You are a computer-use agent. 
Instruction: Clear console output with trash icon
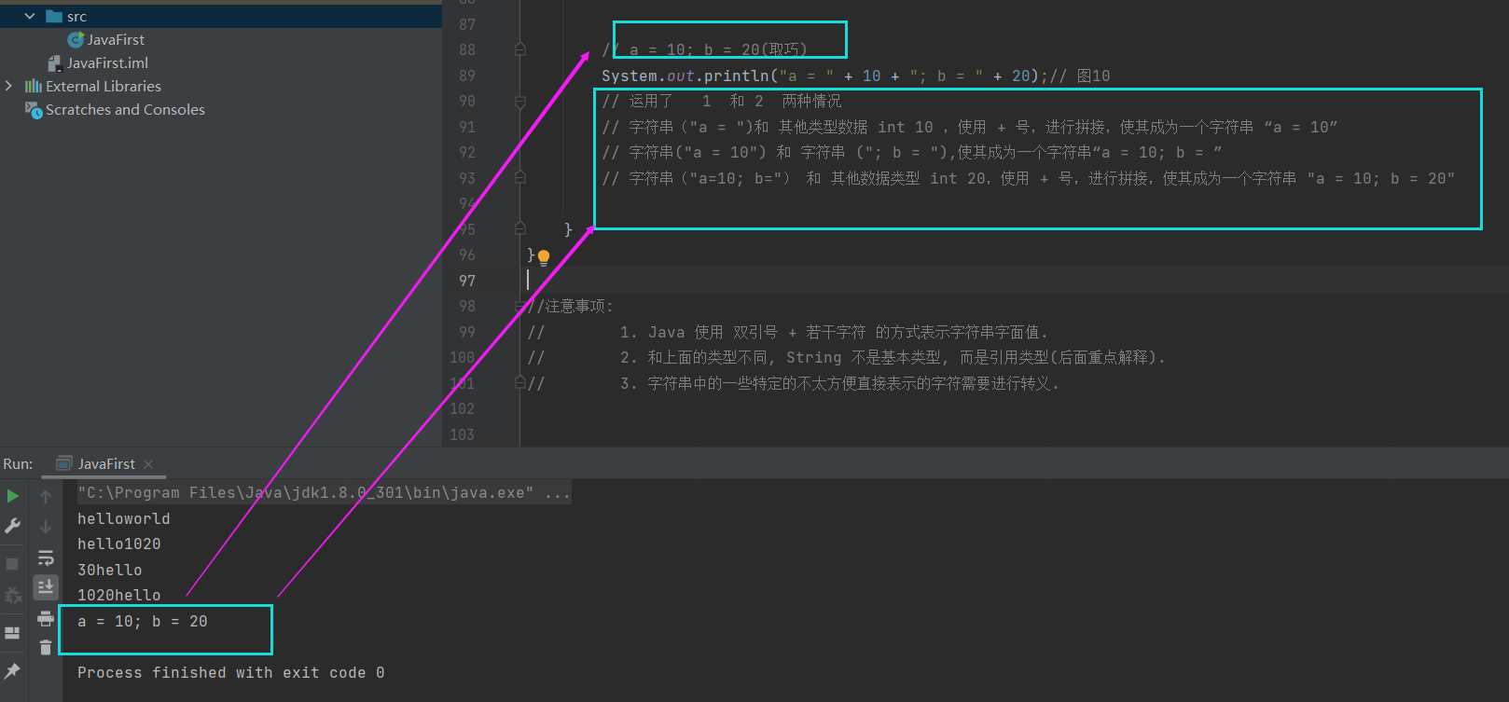click(46, 647)
